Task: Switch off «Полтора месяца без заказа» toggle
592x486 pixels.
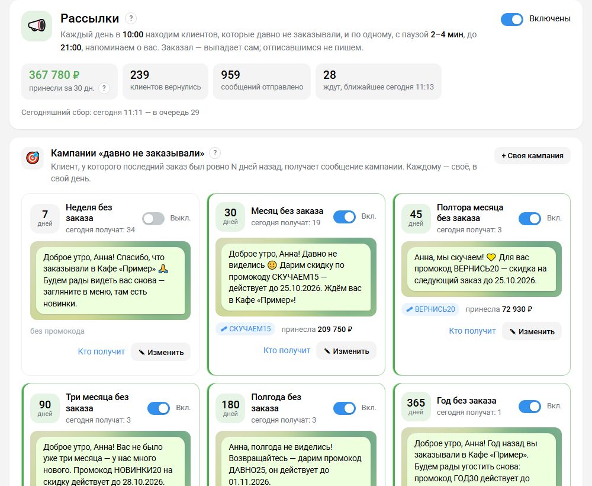Action: [530, 219]
